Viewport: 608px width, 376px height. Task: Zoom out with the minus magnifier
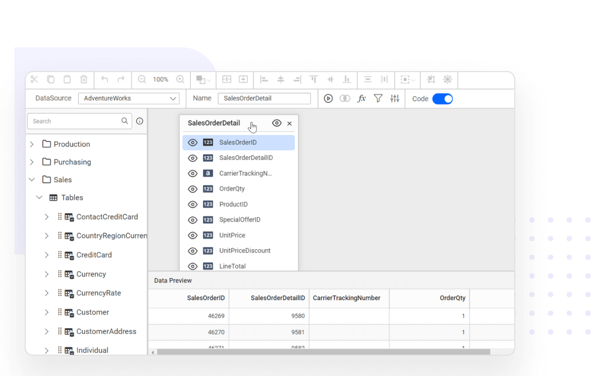tap(142, 79)
